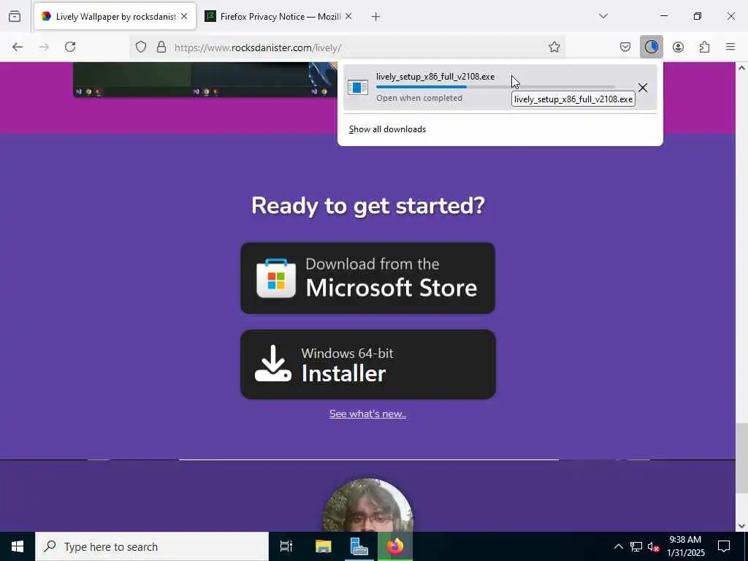Click the lively_setup_x86_full_v2108.exe file icon
The image size is (748, 561).
pyautogui.click(x=358, y=88)
